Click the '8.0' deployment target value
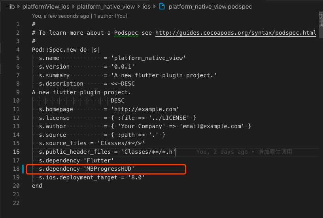 coord(136,177)
